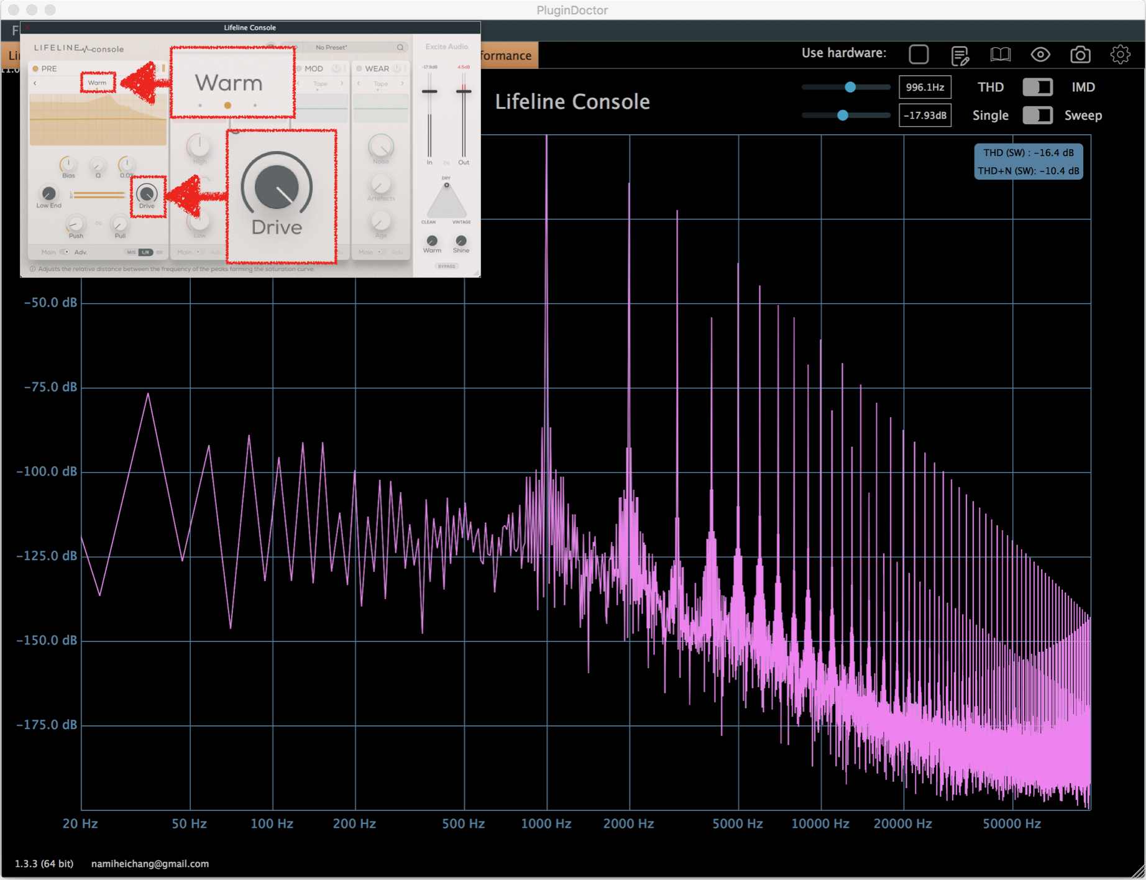Click the BYPASS button
Screen dimensions: 1146x880
446,267
